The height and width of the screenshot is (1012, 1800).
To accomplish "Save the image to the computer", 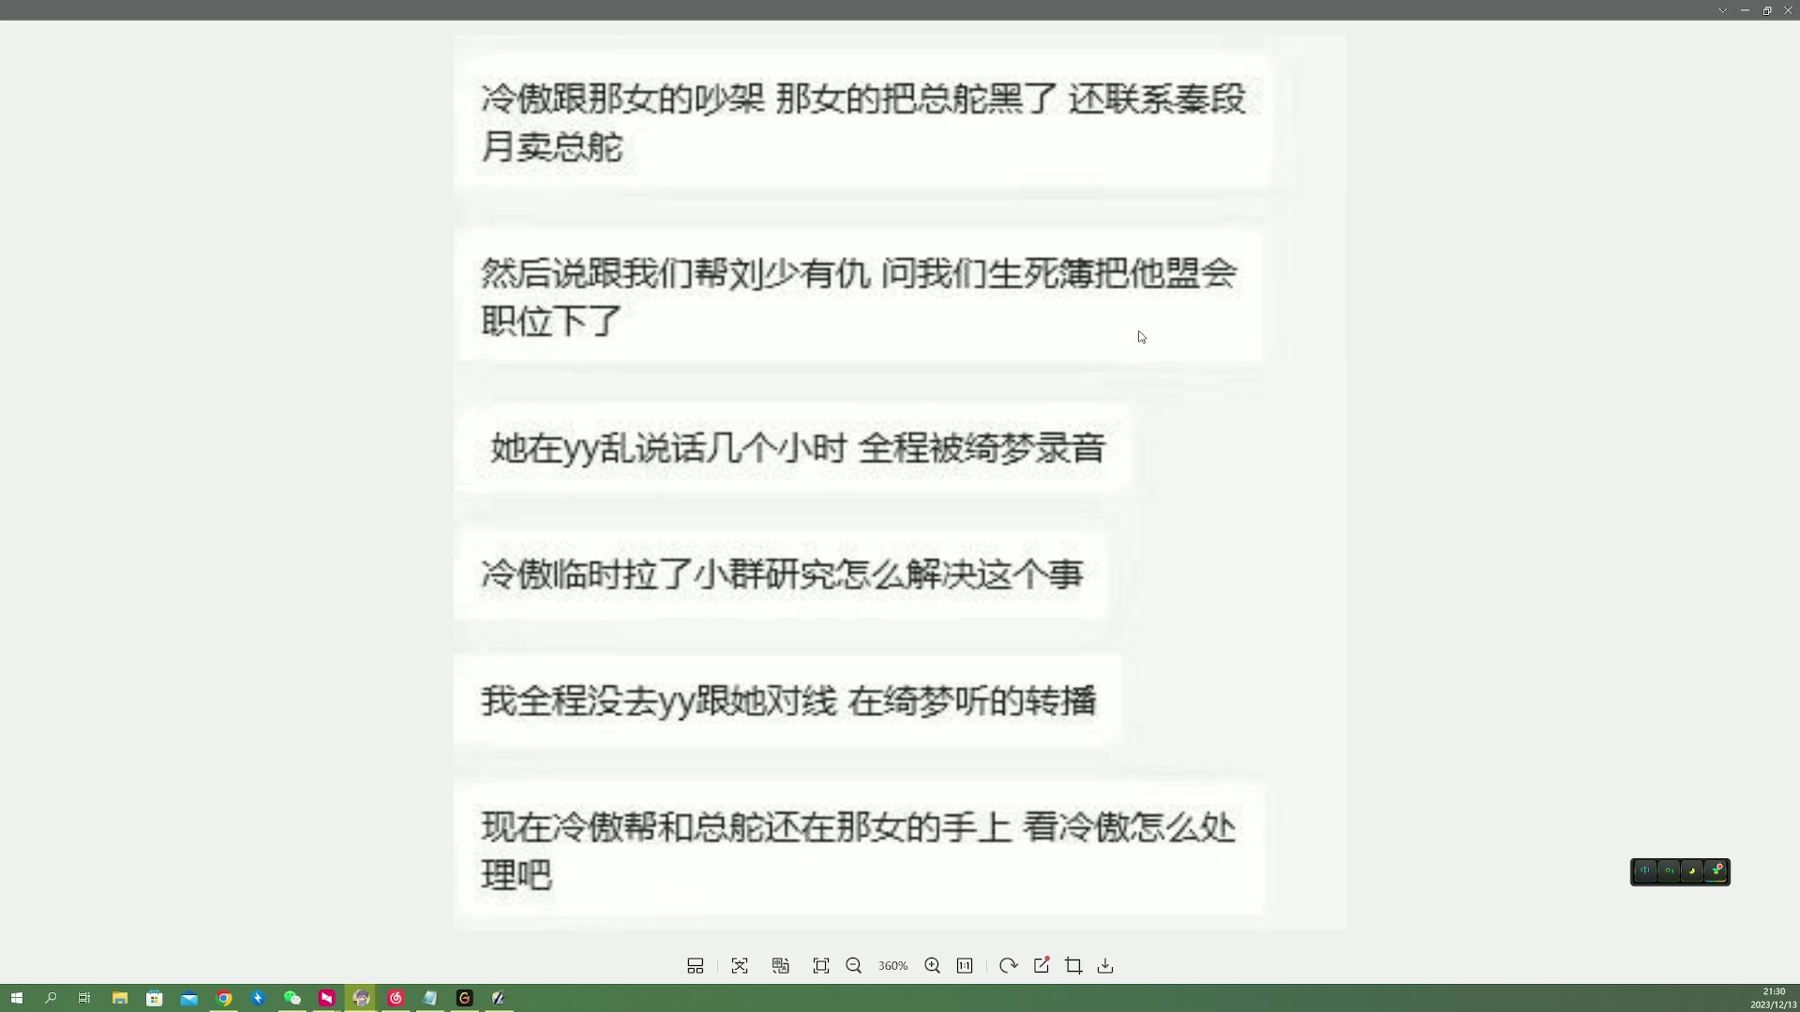I will click(1105, 965).
